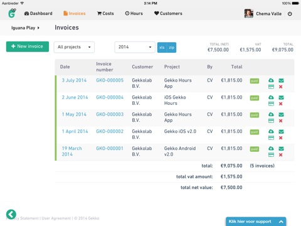Delete invoice GKO-000005 with red X

(x=281, y=87)
